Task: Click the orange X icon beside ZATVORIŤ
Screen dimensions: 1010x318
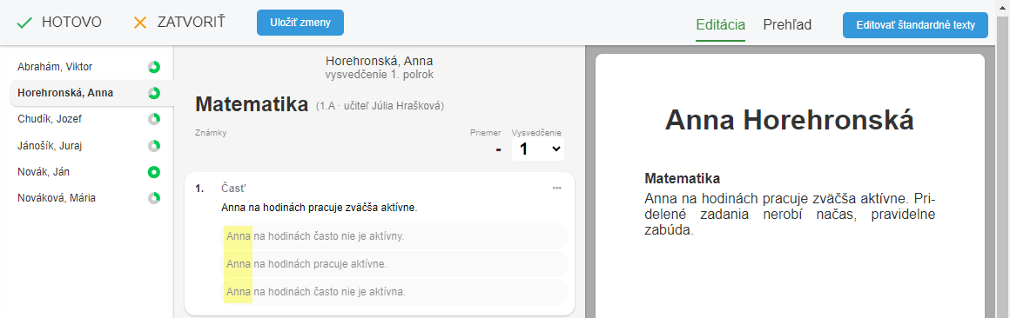Action: click(x=140, y=23)
